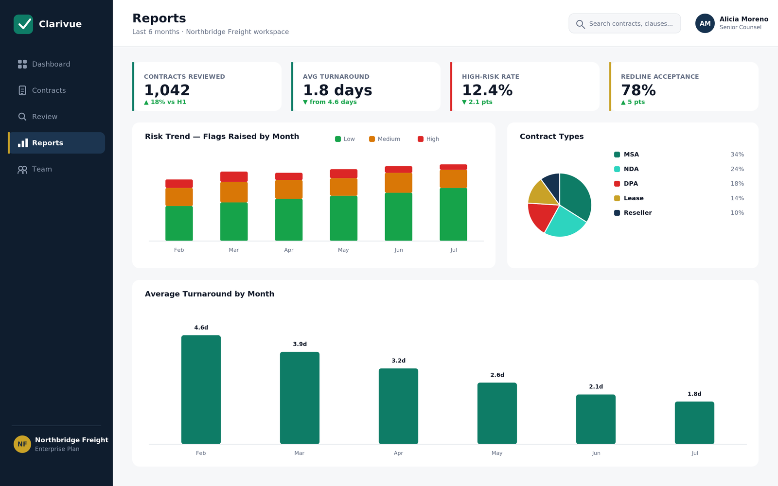The width and height of the screenshot is (778, 486).
Task: Click the AM user avatar
Action: 705,23
